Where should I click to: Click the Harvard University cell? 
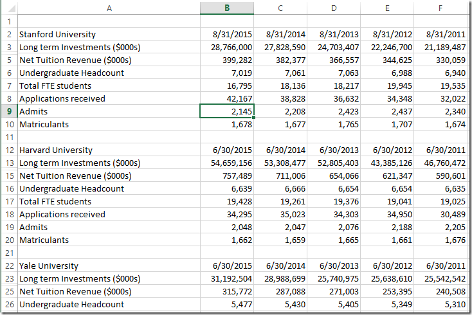click(109, 150)
